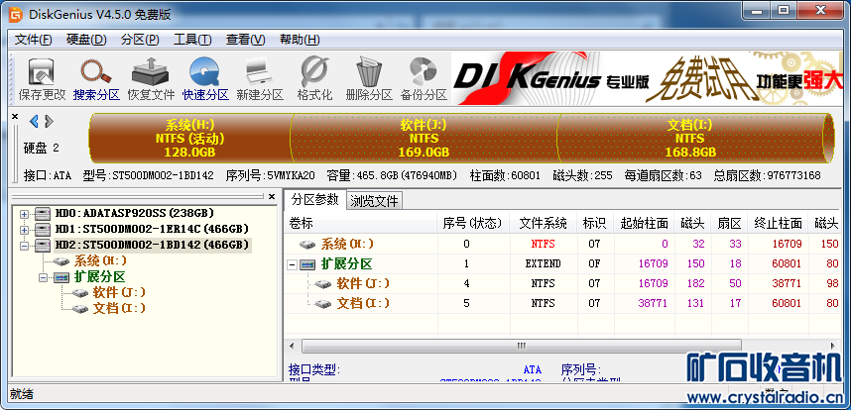This screenshot has width=851, height=410.
Task: Open the 工具(T) menu
Action: point(192,40)
